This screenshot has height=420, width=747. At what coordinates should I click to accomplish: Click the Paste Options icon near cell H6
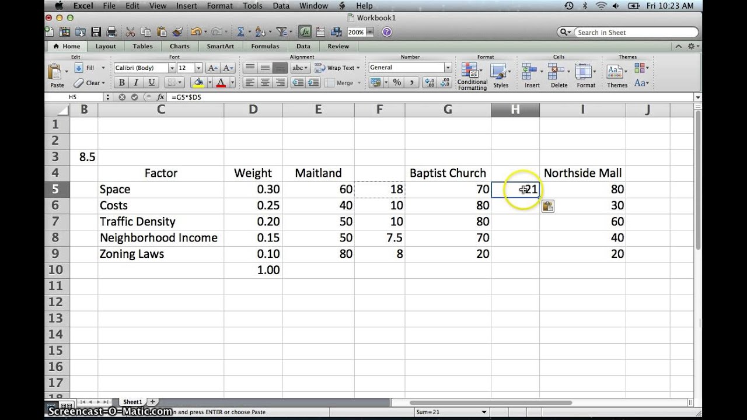tap(547, 206)
